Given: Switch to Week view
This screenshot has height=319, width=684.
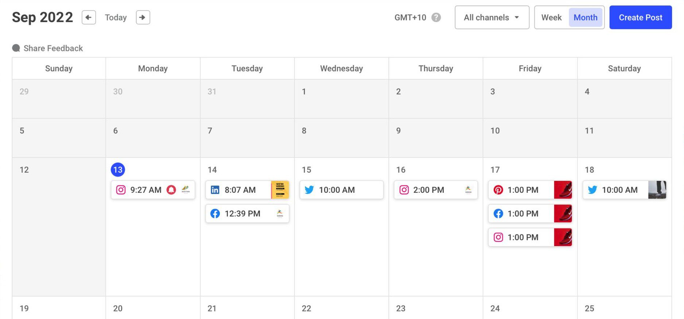Looking at the screenshot, I should pyautogui.click(x=552, y=17).
